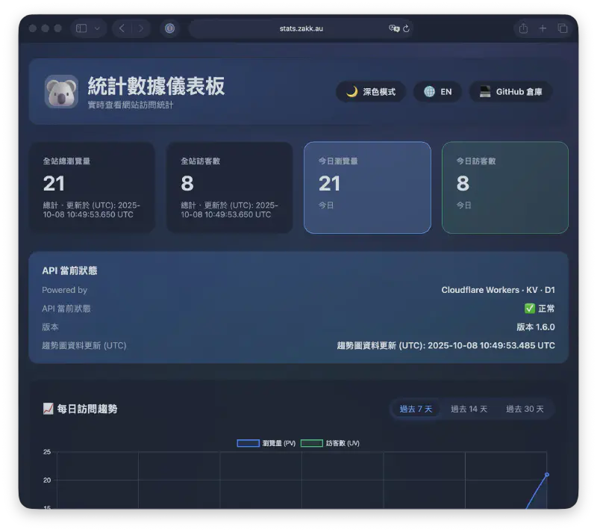Click the Safari share icon

tap(523, 28)
